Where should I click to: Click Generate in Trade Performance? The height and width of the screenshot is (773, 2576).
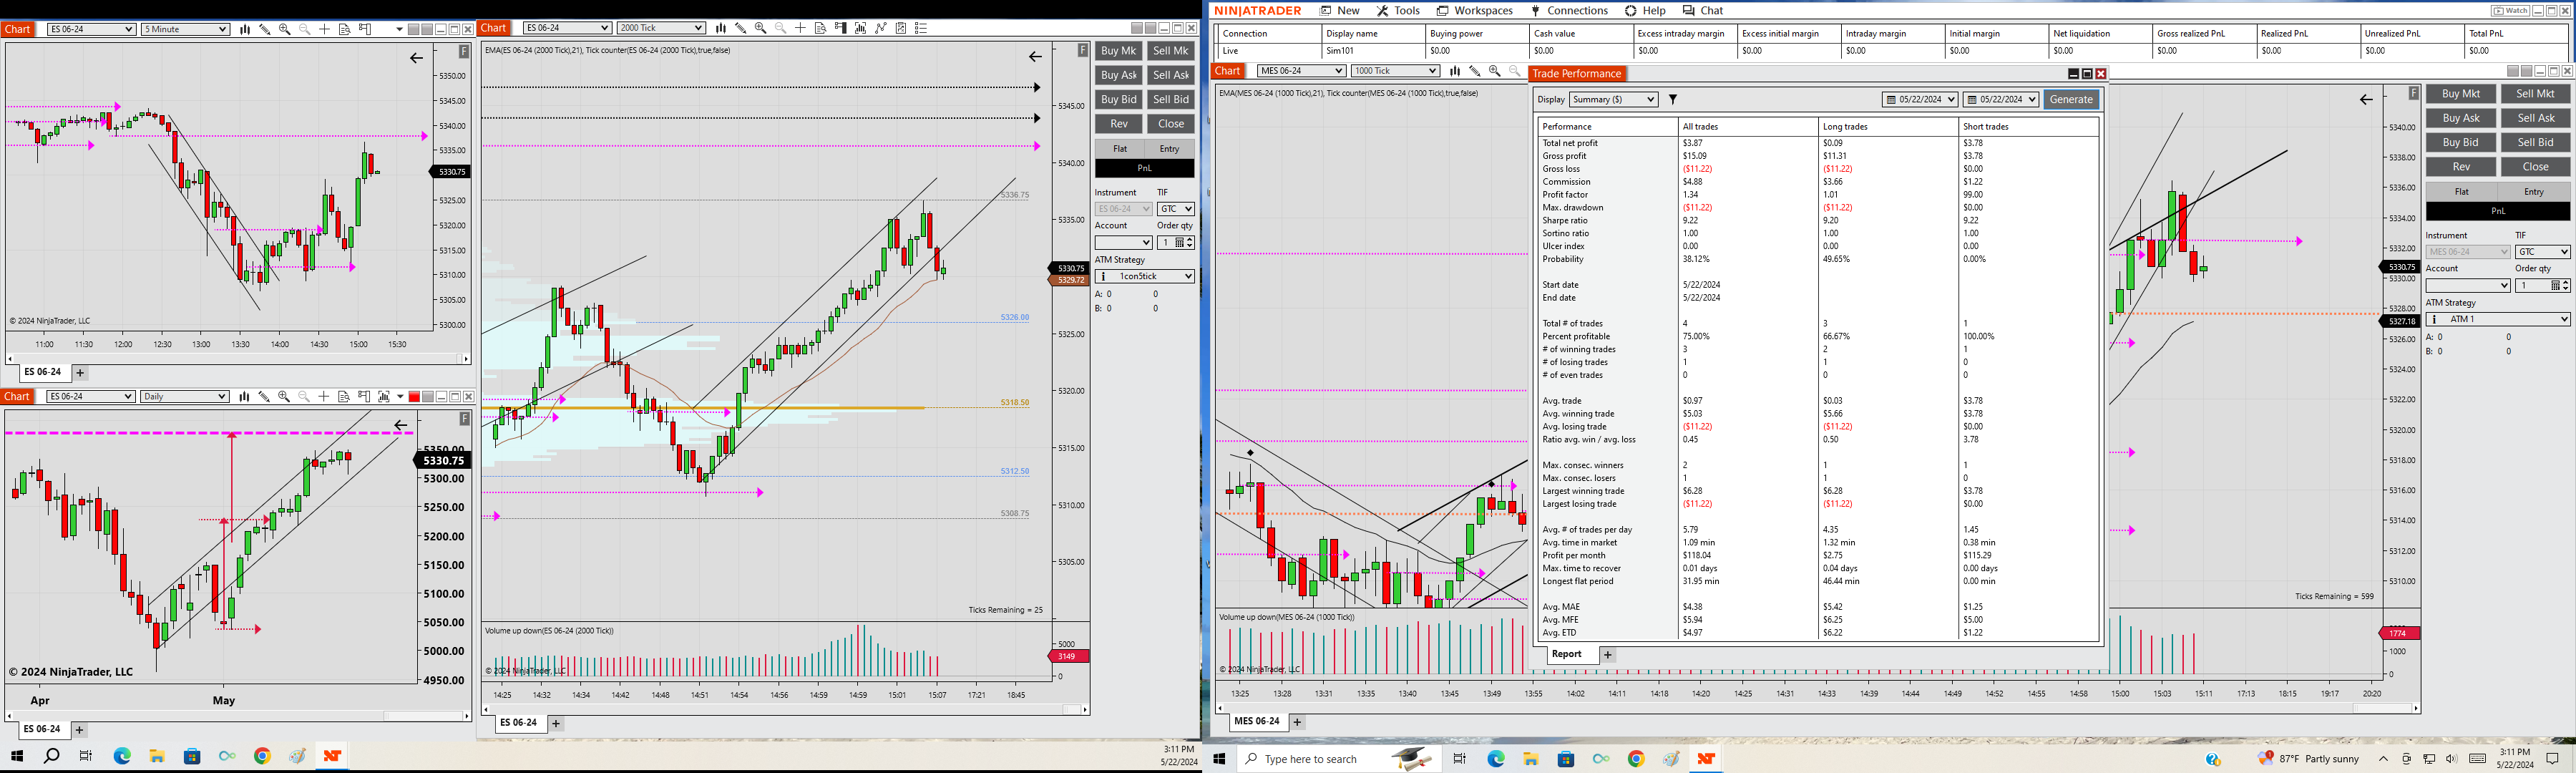[2071, 100]
